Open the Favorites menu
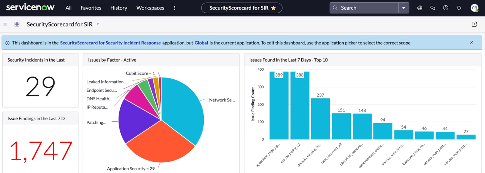 pyautogui.click(x=91, y=8)
